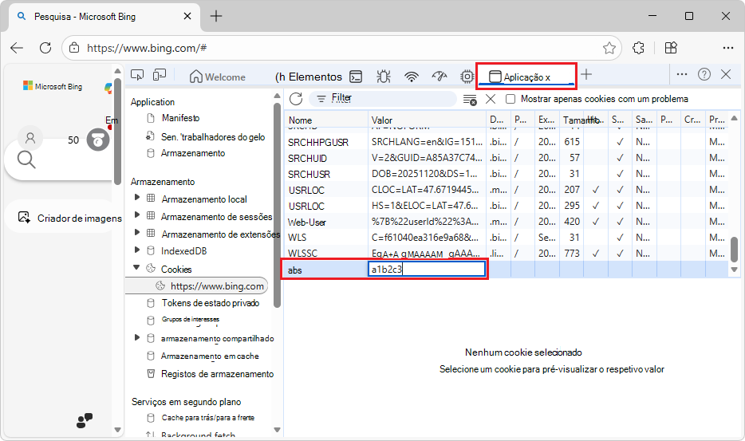Image resolution: width=745 pixels, height=441 pixels.
Task: Close the Pesquisa - Microsoft Bing tab
Action: click(x=187, y=16)
